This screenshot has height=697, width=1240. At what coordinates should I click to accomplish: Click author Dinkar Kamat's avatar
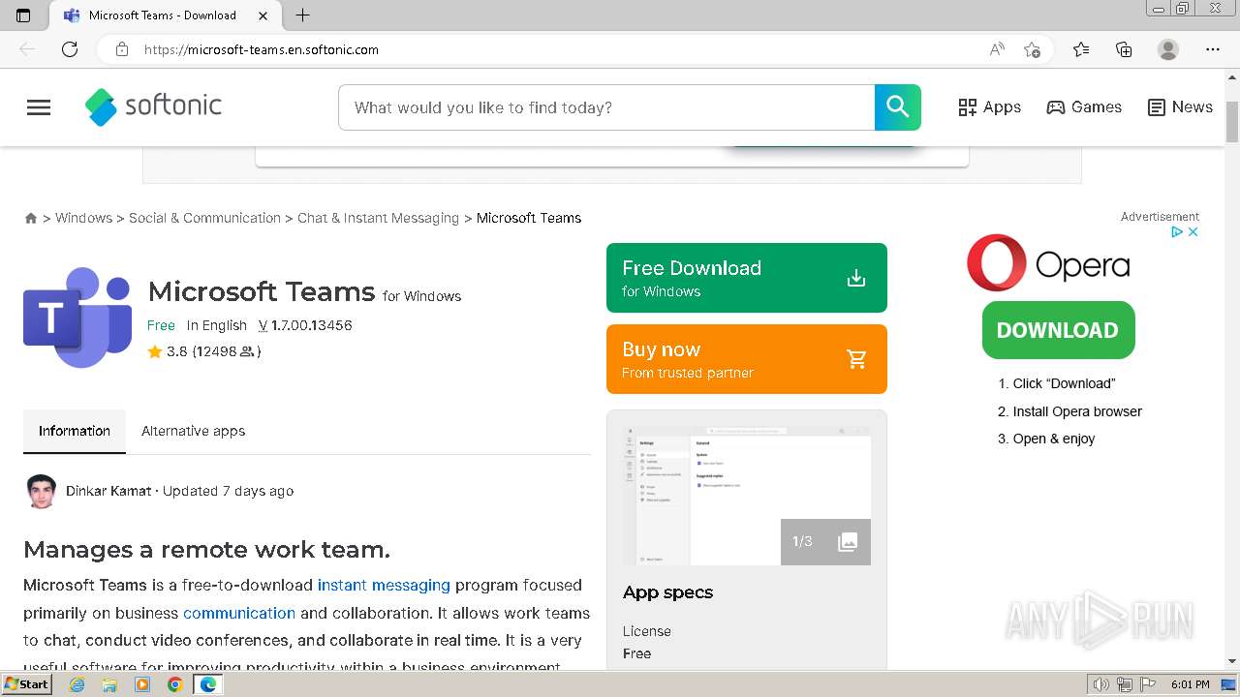41,491
